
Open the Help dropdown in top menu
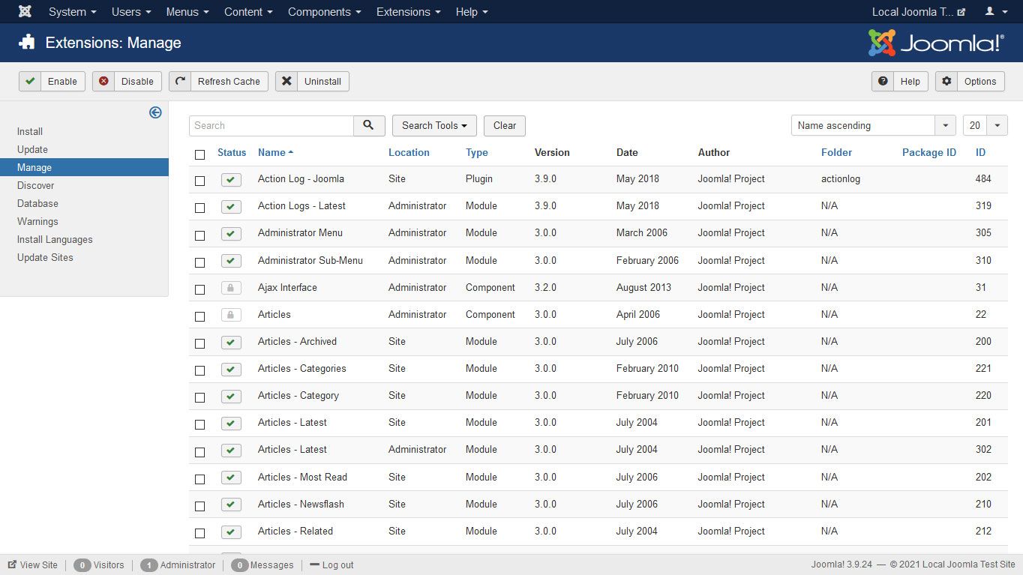tap(472, 11)
